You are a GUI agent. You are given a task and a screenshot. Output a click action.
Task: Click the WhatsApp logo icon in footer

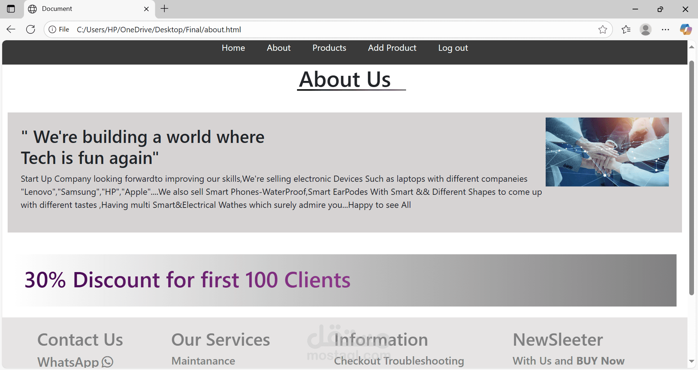(x=108, y=362)
